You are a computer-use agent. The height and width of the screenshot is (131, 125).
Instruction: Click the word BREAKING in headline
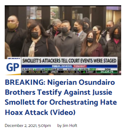[25, 82]
